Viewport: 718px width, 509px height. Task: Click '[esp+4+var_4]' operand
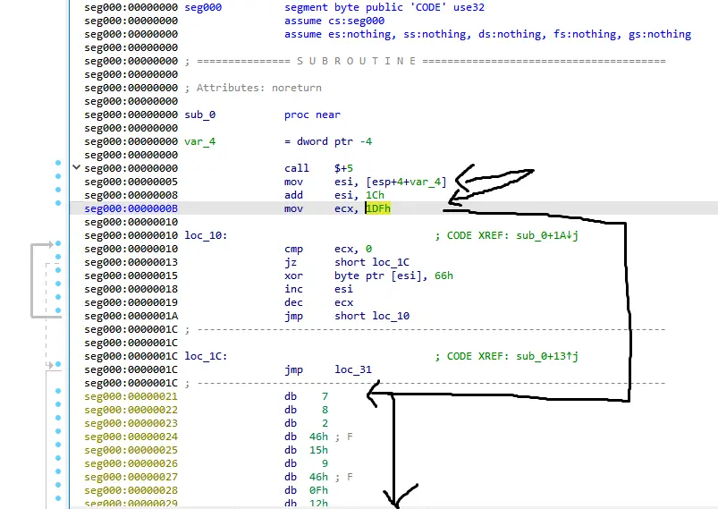point(406,182)
